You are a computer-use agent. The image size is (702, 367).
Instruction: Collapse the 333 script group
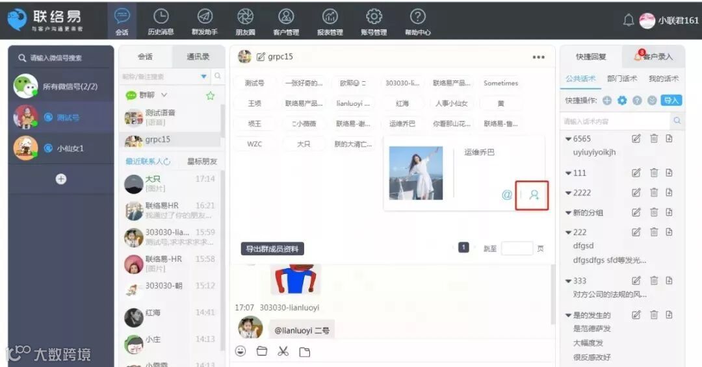point(568,281)
